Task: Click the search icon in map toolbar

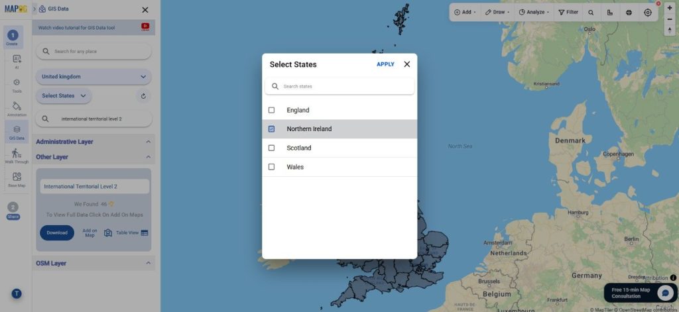Action: tap(591, 13)
